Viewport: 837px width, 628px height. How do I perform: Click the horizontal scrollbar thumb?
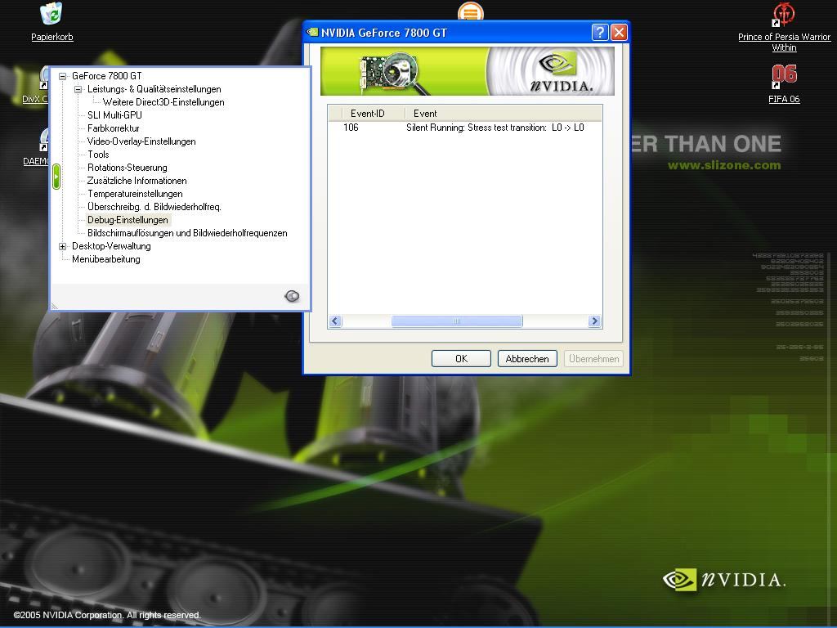pos(457,321)
